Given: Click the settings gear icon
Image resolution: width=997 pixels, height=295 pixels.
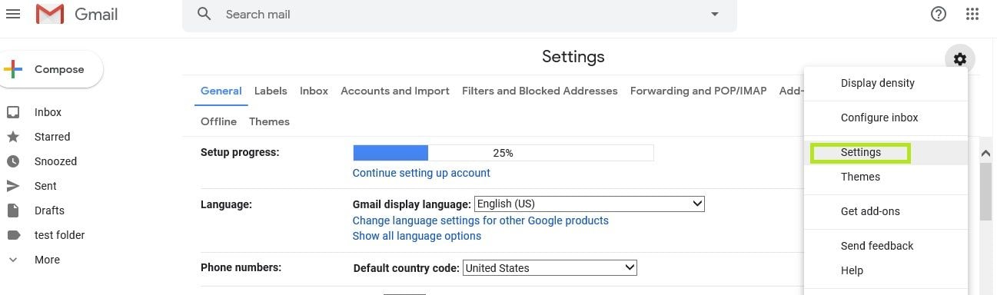Looking at the screenshot, I should point(959,58).
